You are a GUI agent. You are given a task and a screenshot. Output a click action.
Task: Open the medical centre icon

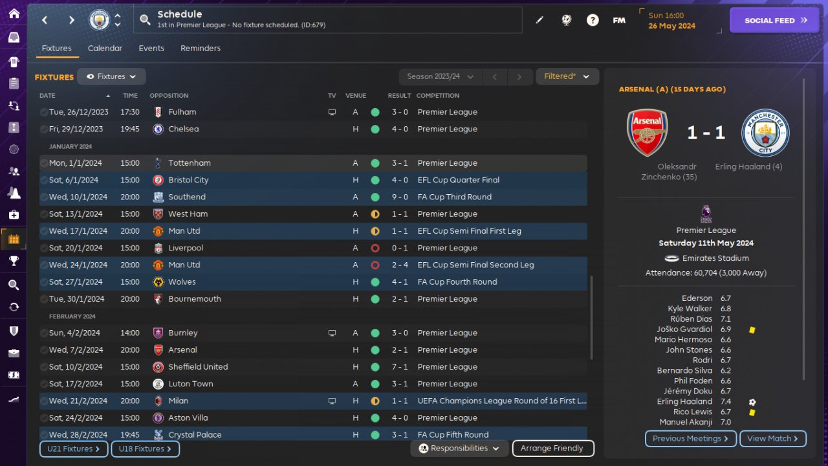coord(14,214)
